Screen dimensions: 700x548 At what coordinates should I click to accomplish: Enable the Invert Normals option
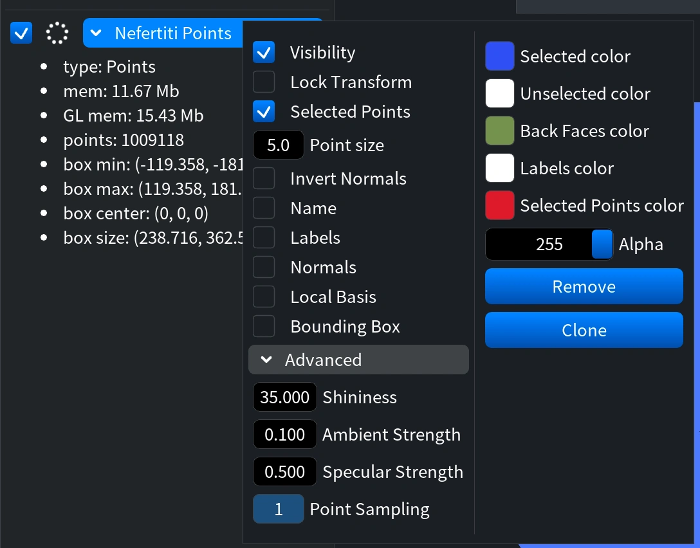click(264, 179)
